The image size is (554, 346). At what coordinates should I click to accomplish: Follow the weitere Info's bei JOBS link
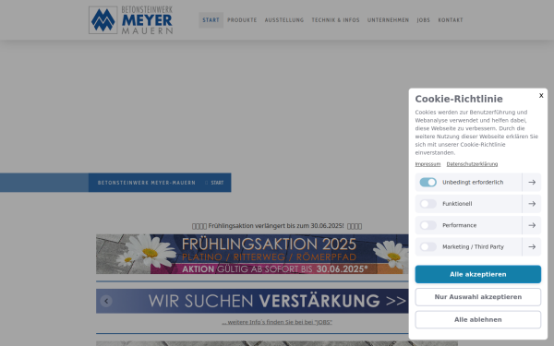pyautogui.click(x=277, y=322)
